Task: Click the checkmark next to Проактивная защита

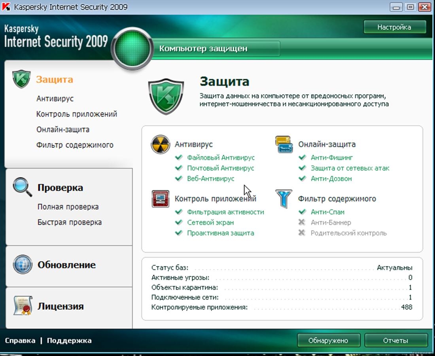Action: [x=179, y=233]
